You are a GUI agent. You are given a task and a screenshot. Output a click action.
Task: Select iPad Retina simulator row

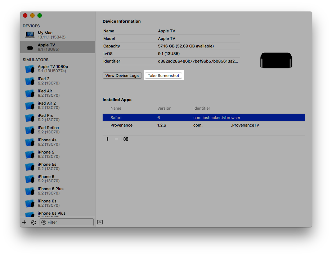[x=58, y=130]
